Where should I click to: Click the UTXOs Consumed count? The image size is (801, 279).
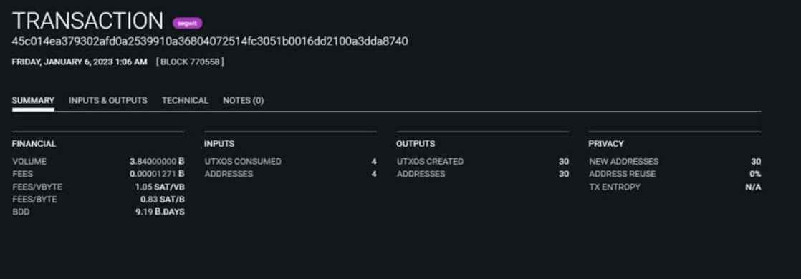(374, 161)
